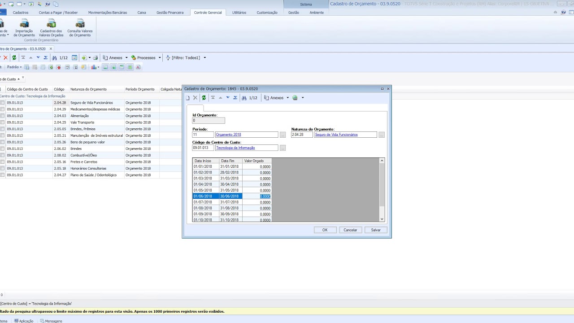Open lookup button next to Orçamento 2018
This screenshot has height=323, width=574.
point(283,135)
